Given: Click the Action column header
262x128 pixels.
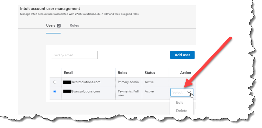Looking at the screenshot, I should click(x=185, y=73).
